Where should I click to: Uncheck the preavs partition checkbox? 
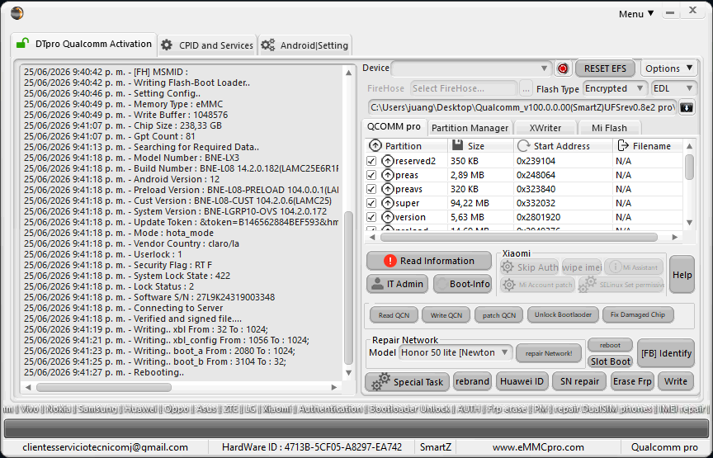(371, 189)
